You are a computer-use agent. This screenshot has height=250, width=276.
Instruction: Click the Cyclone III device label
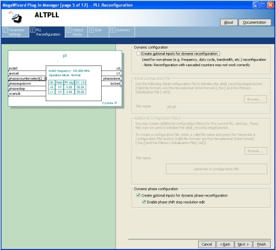pos(109,103)
